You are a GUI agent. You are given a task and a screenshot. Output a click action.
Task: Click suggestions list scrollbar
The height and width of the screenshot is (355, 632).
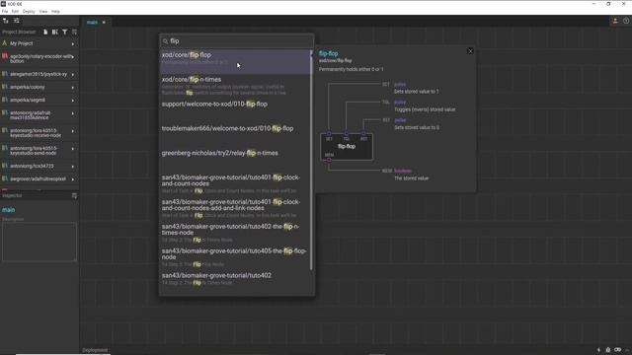click(311, 160)
